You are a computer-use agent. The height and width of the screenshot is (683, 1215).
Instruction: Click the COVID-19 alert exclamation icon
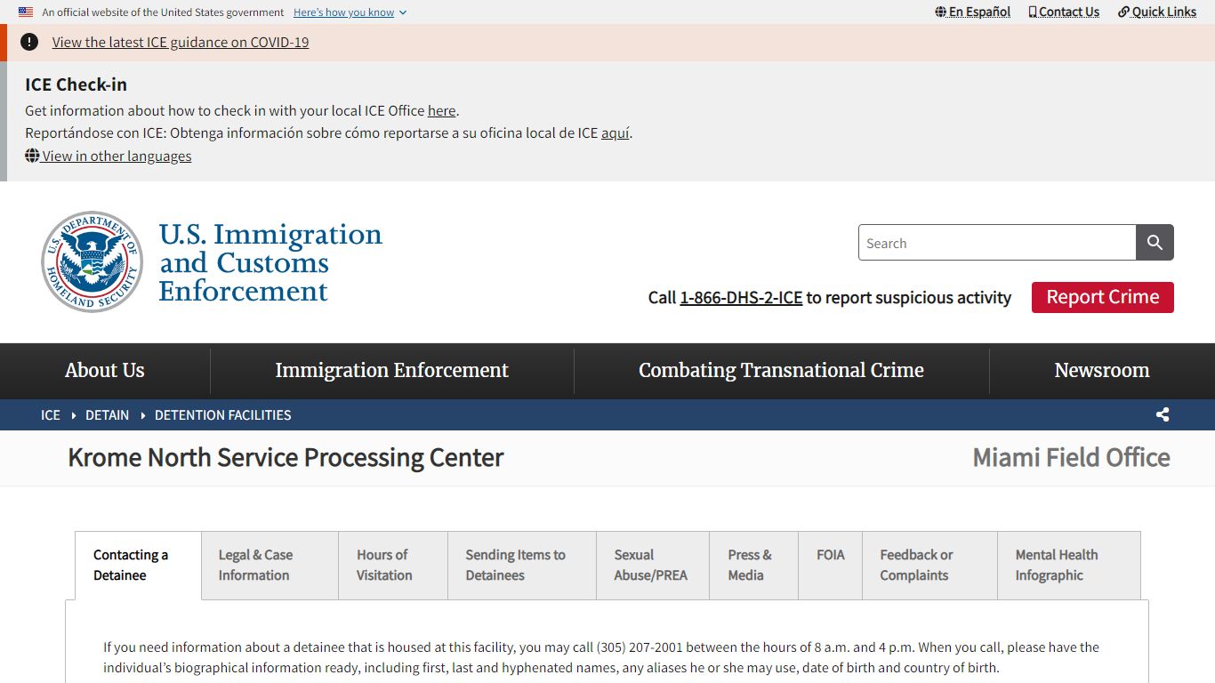point(29,42)
